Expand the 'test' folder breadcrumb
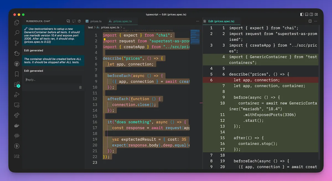The height and width of the screenshot is (181, 332). pos(90,27)
